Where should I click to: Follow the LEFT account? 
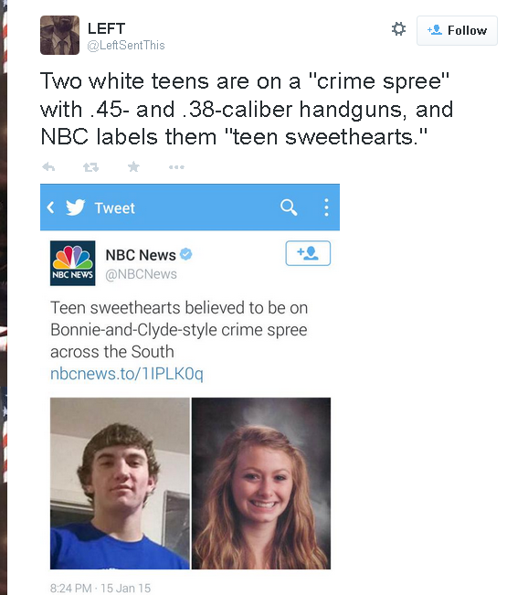tap(457, 30)
